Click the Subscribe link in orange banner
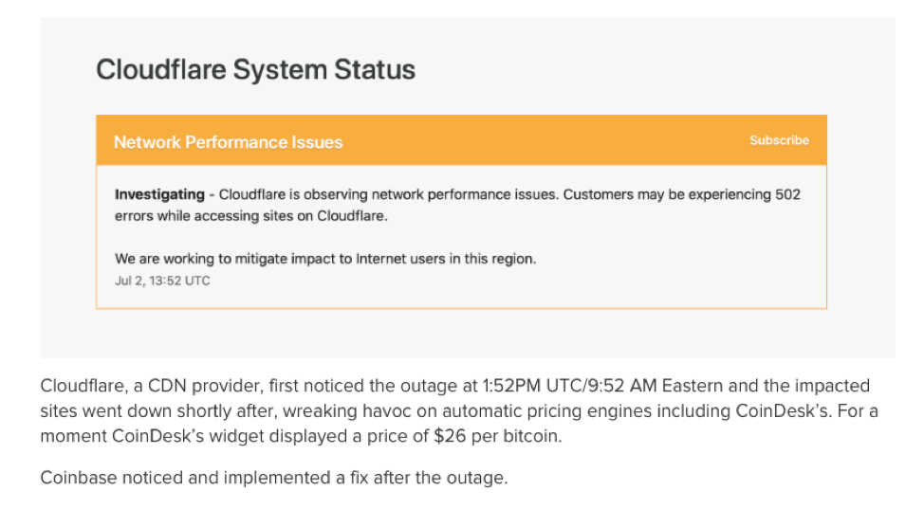 point(779,140)
